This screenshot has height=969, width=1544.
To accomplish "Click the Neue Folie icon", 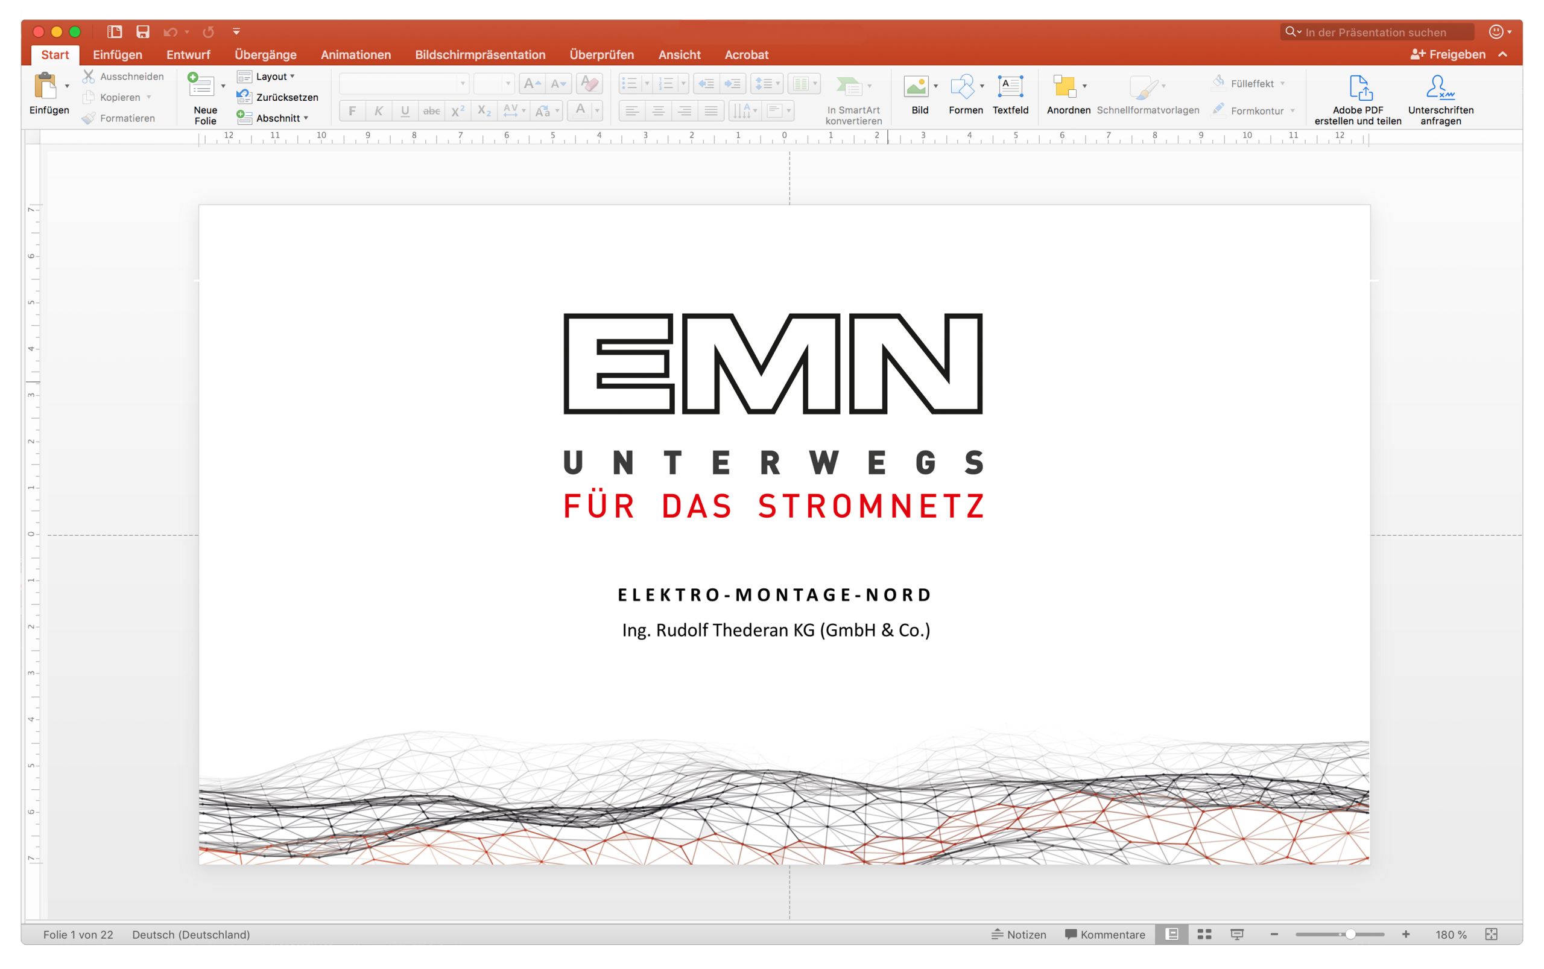I will click(x=201, y=84).
